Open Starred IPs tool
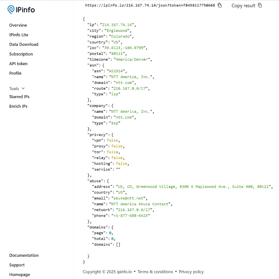 [x=19, y=97]
